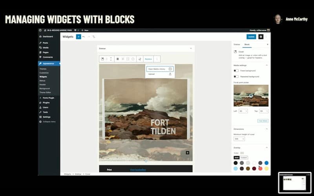Switch to the Sidebar settings tab
The image size is (314, 196).
(x=237, y=45)
